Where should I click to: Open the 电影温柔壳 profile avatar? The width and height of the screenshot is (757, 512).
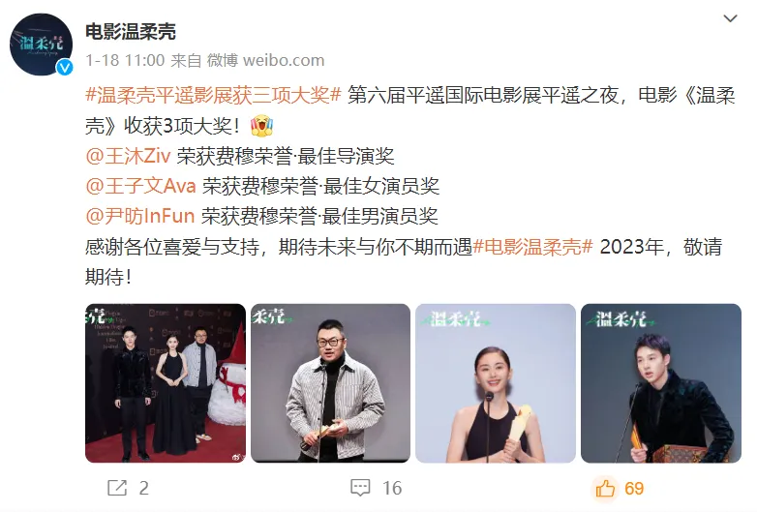[x=41, y=45]
